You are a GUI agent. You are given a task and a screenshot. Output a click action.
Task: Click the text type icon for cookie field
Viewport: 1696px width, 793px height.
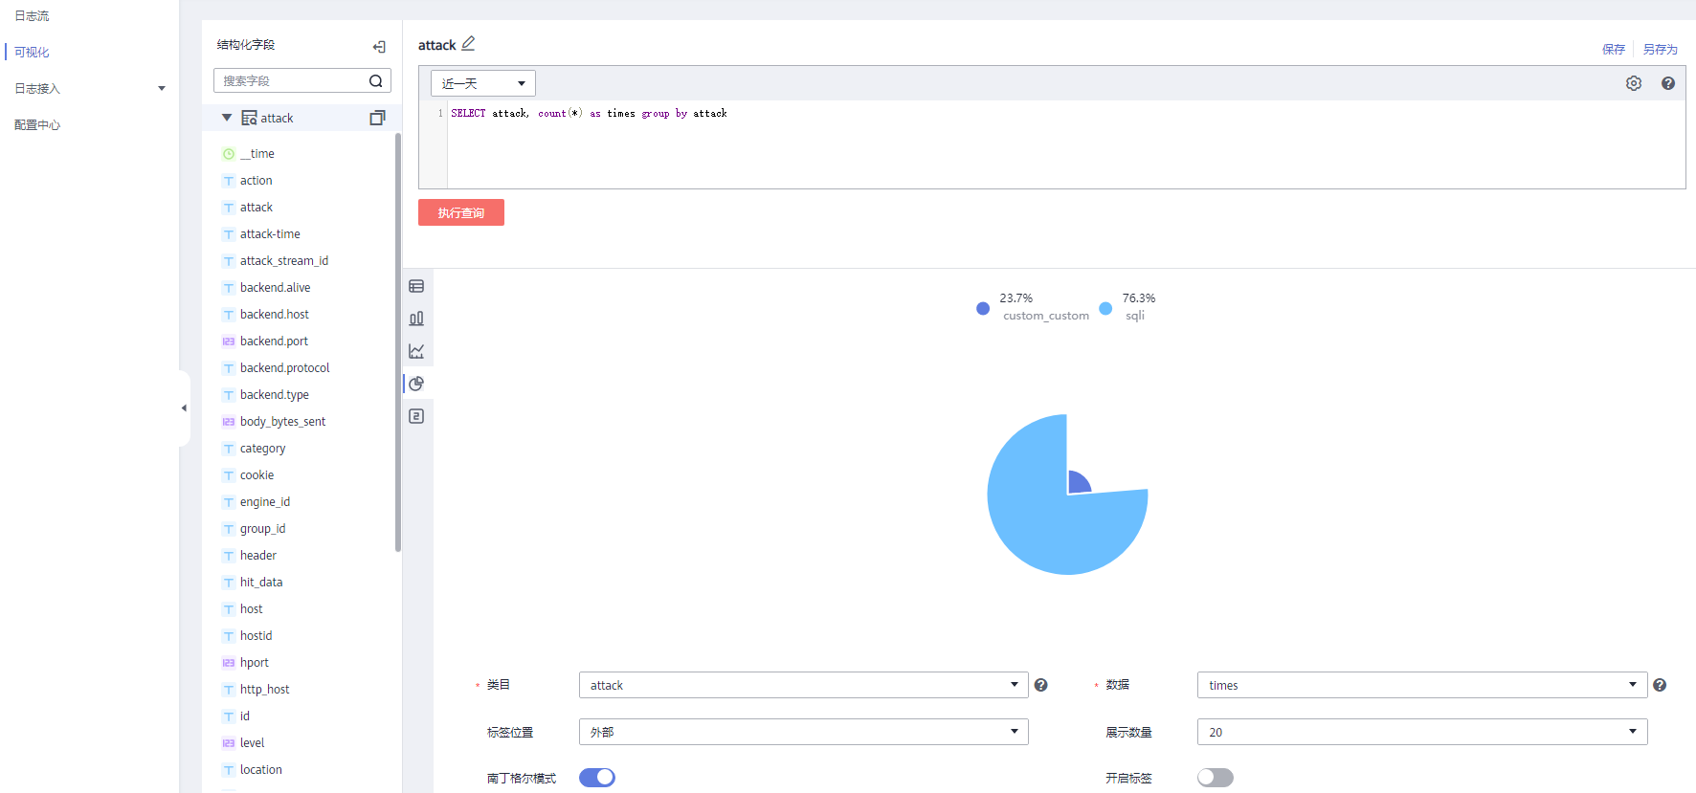(229, 475)
